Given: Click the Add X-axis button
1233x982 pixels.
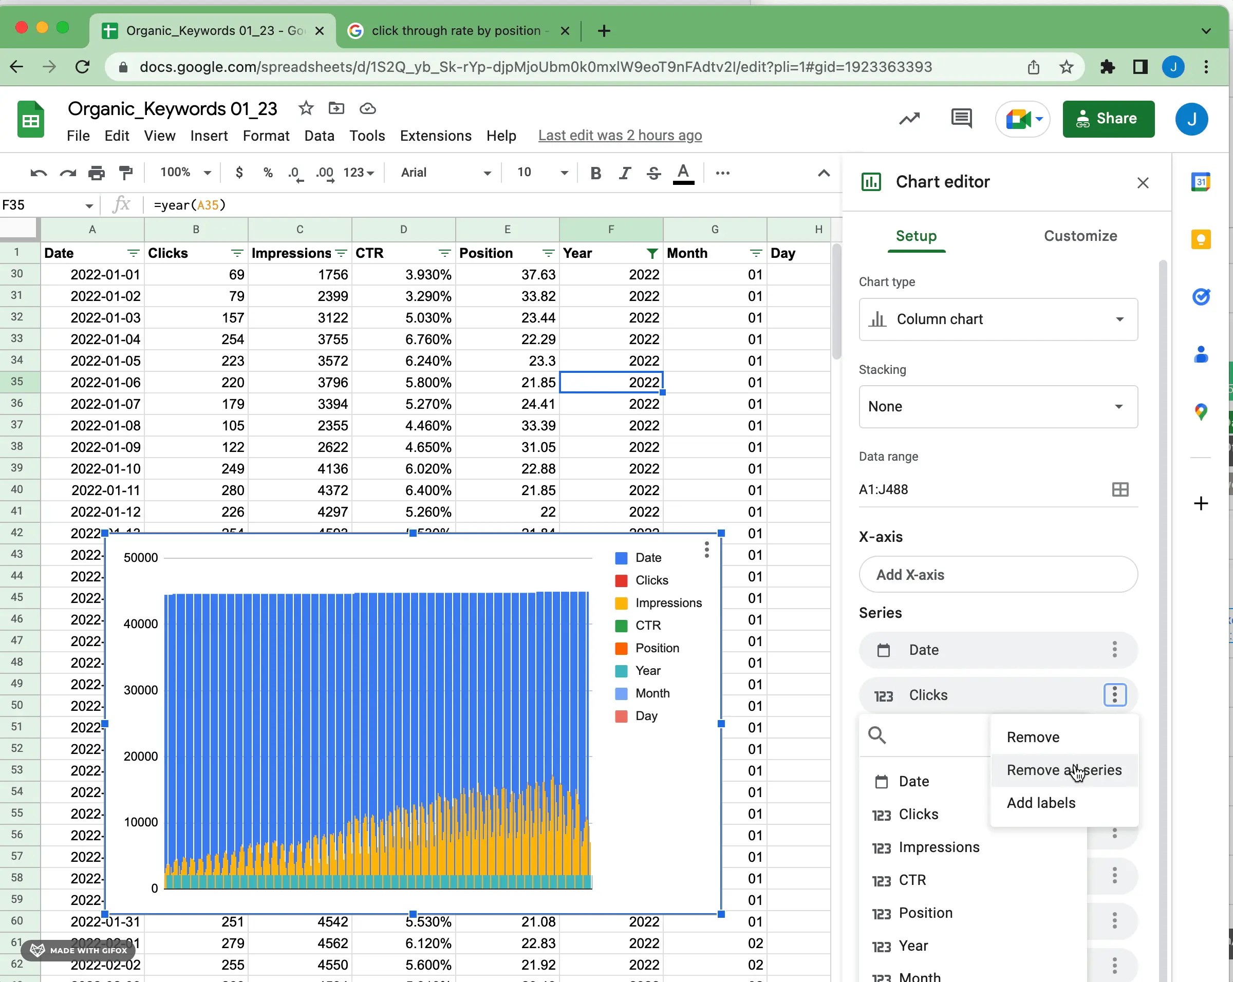Looking at the screenshot, I should [998, 575].
